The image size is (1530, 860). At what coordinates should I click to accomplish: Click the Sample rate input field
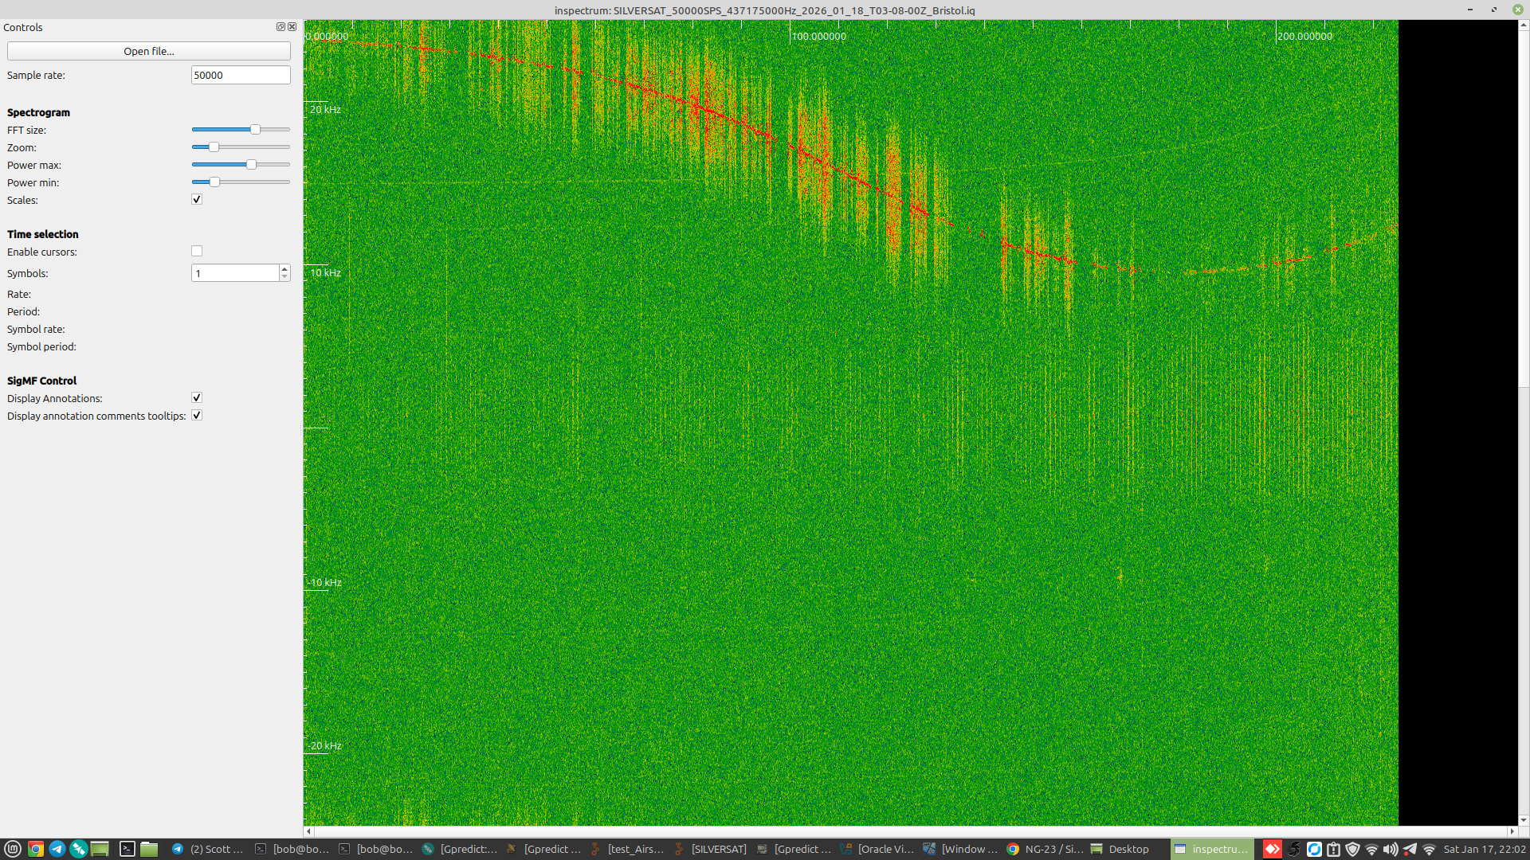(x=240, y=75)
